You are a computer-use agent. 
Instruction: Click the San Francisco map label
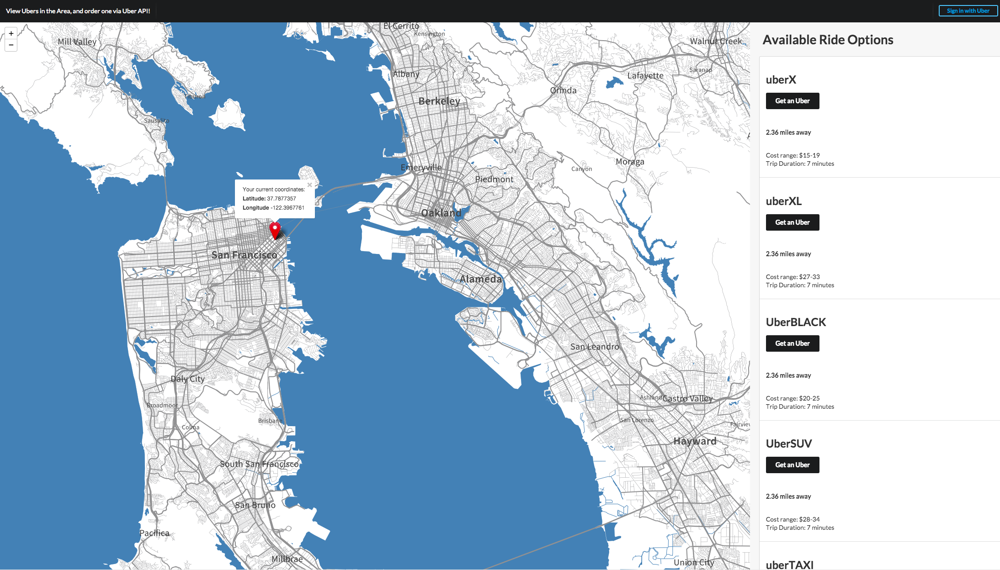(244, 255)
